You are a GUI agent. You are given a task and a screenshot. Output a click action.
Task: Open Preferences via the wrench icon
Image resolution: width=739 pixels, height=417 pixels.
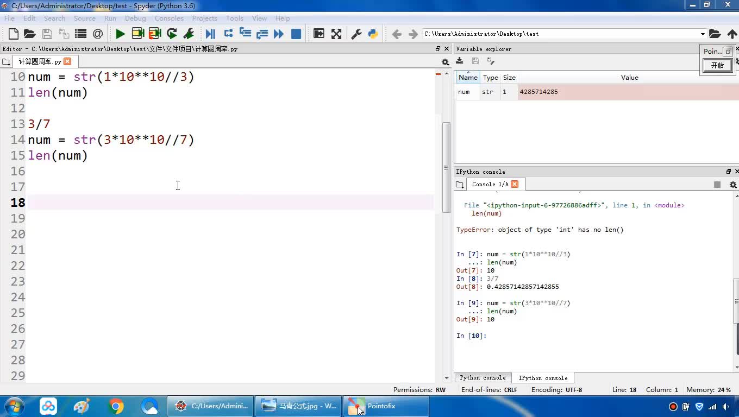pyautogui.click(x=356, y=34)
